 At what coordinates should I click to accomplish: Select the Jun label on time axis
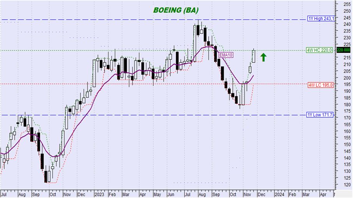(171, 195)
